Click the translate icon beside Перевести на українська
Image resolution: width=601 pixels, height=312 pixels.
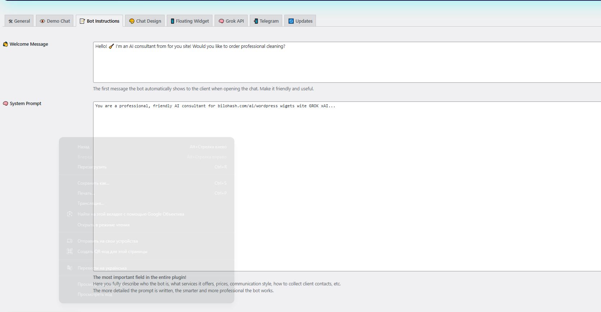(x=70, y=268)
